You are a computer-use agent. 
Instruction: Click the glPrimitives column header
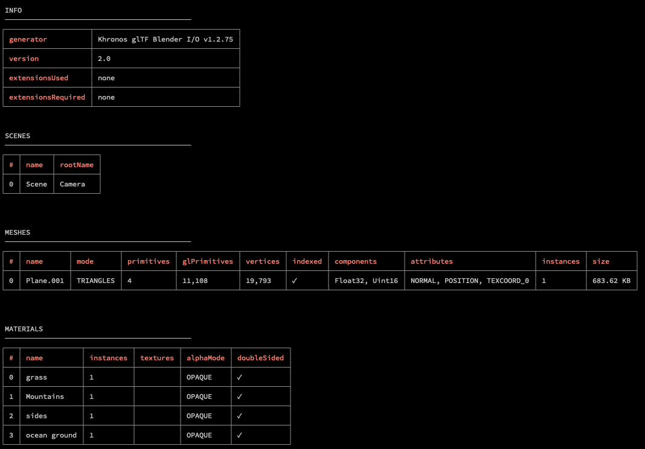207,261
